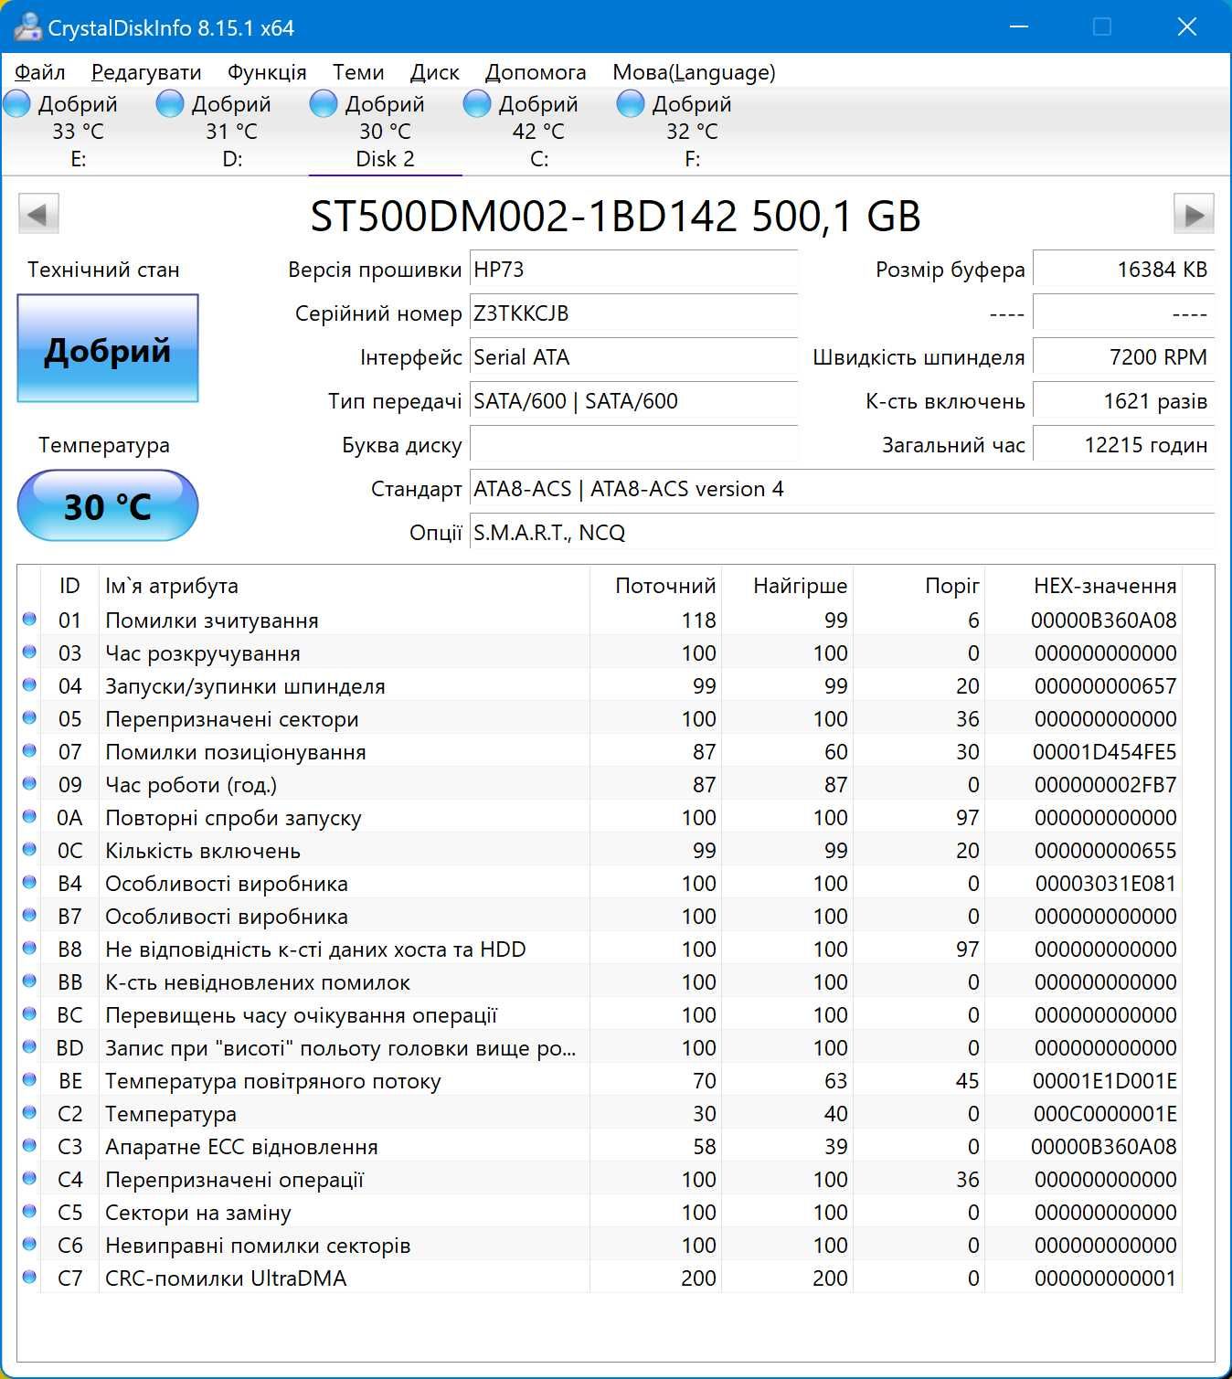Click the Ім`я атрибута column header

coord(344,586)
